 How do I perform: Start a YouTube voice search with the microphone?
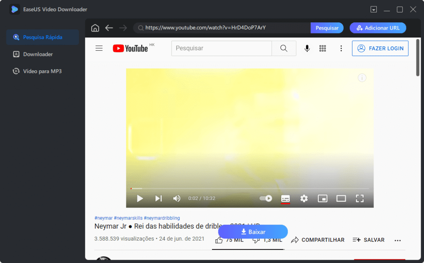[x=307, y=48]
